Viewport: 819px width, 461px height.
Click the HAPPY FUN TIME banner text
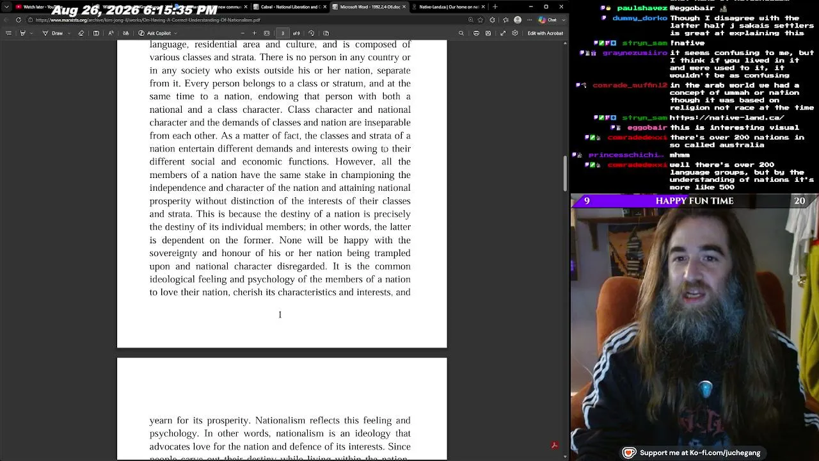coord(694,201)
